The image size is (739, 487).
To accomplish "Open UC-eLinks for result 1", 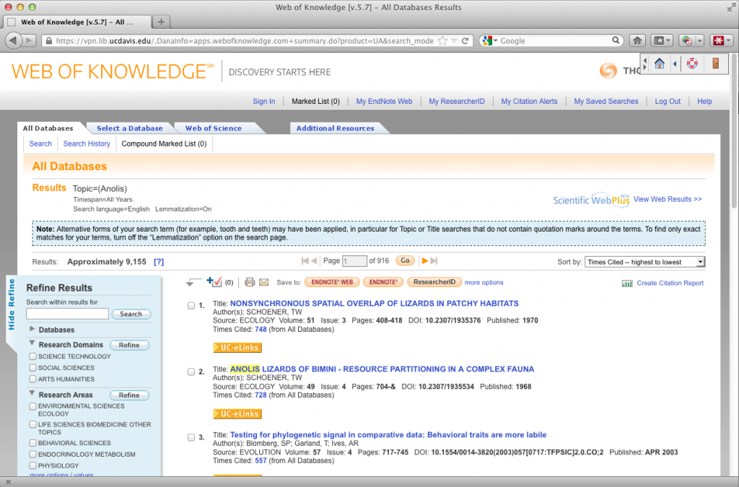I will (x=237, y=348).
